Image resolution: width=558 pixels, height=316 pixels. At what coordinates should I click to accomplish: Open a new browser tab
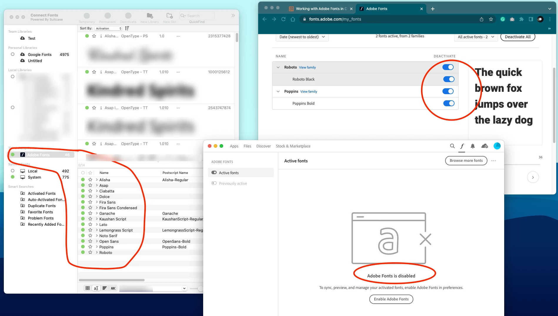pyautogui.click(x=433, y=9)
